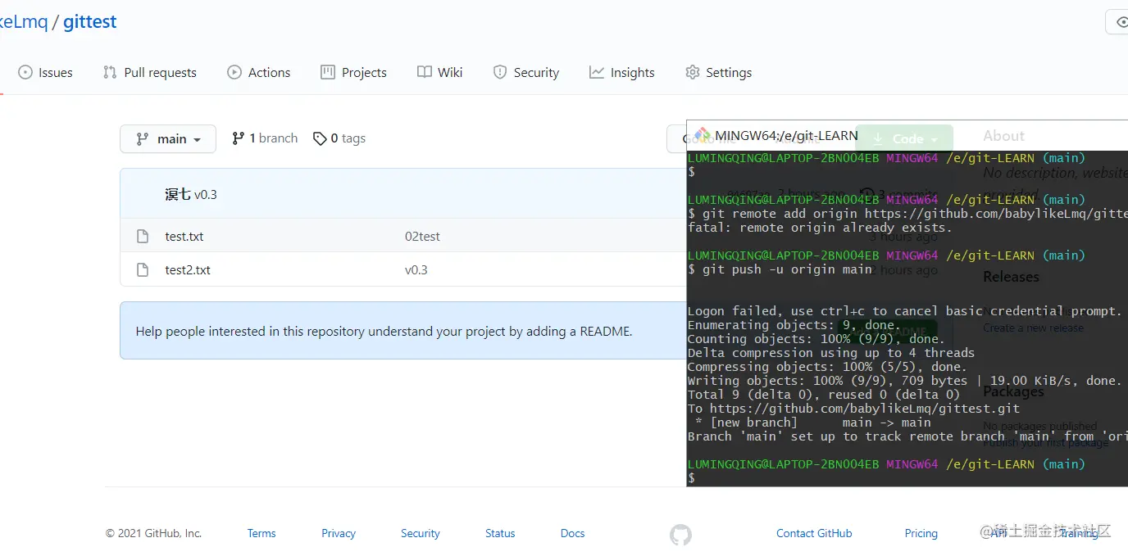This screenshot has width=1128, height=556.
Task: Open the 02test commit message link
Action: pyautogui.click(x=422, y=237)
